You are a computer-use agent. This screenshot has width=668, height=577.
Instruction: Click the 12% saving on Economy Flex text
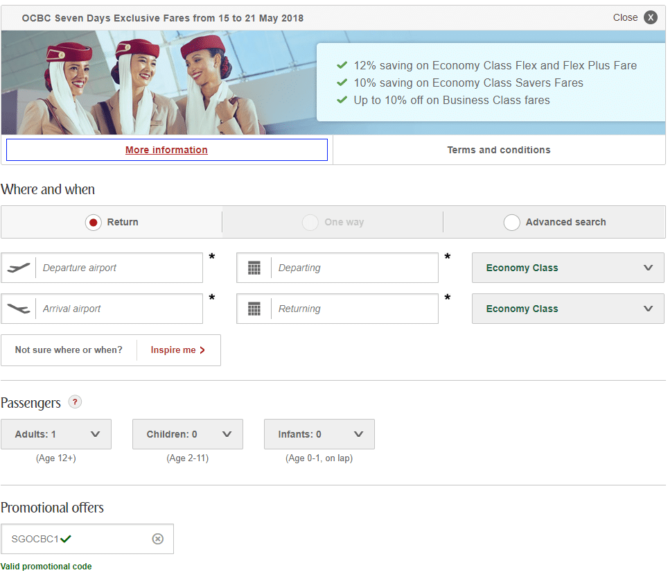click(x=495, y=65)
